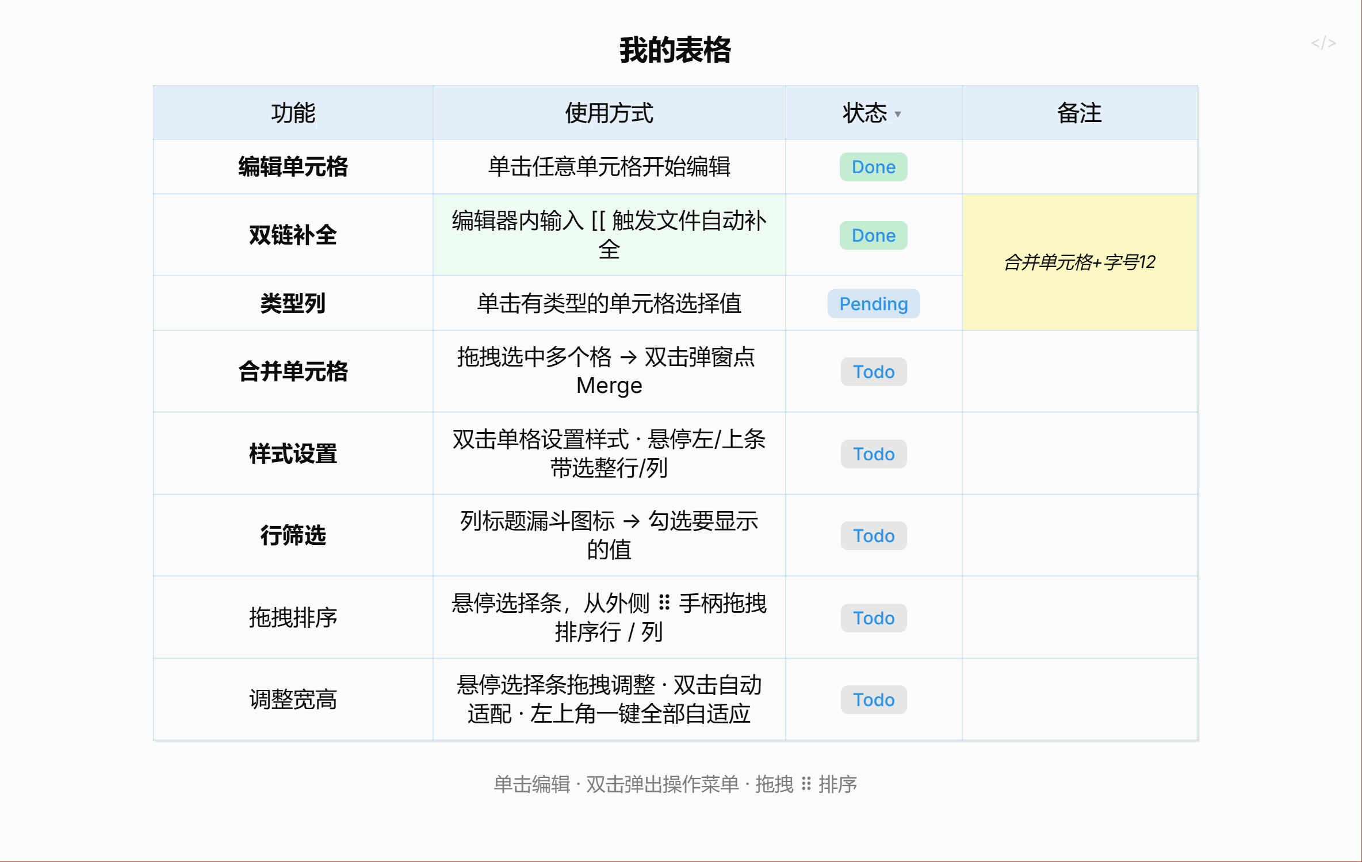Edit the 拖拽排序 cell
This screenshot has width=1362, height=862.
point(293,617)
